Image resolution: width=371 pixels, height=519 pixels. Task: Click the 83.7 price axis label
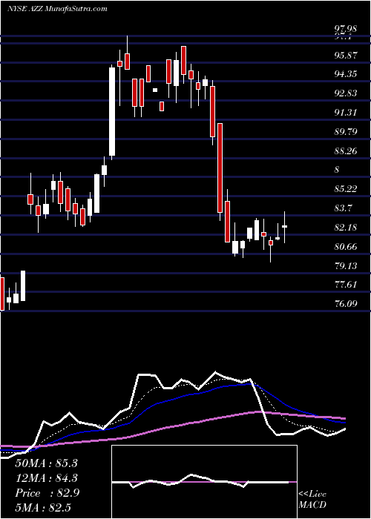coord(344,208)
